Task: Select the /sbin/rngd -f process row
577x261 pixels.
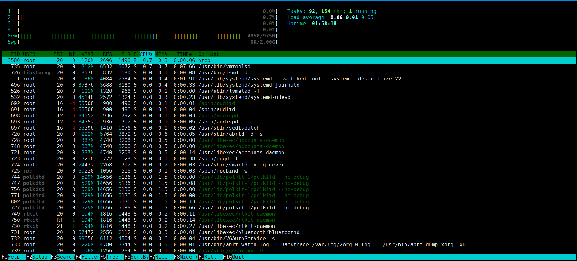Action: pos(289,159)
